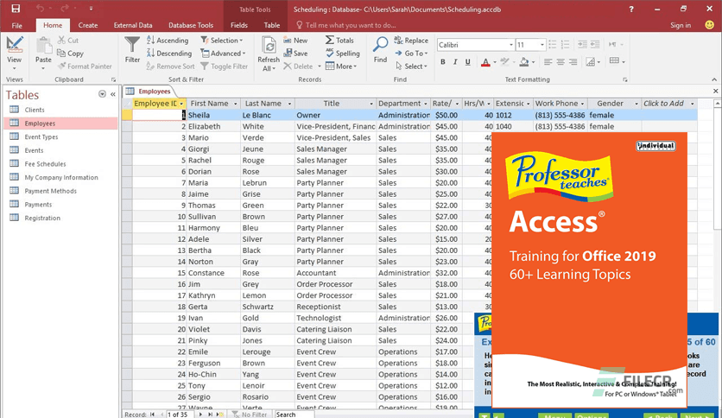The height and width of the screenshot is (418, 722).
Task: Switch to the Table tab
Action: (x=272, y=25)
